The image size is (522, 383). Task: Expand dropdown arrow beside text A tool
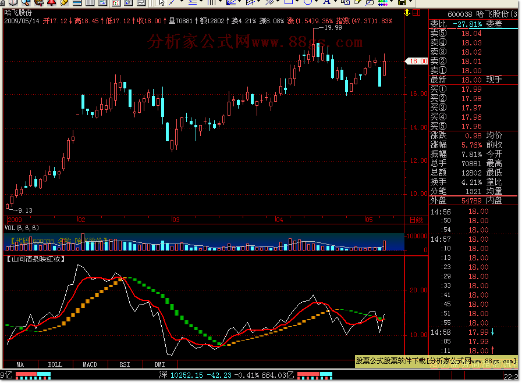pyautogui.click(x=335, y=2)
